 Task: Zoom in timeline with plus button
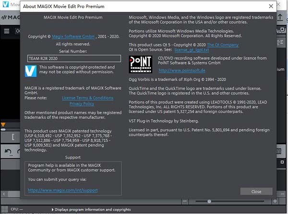tap(275, 201)
